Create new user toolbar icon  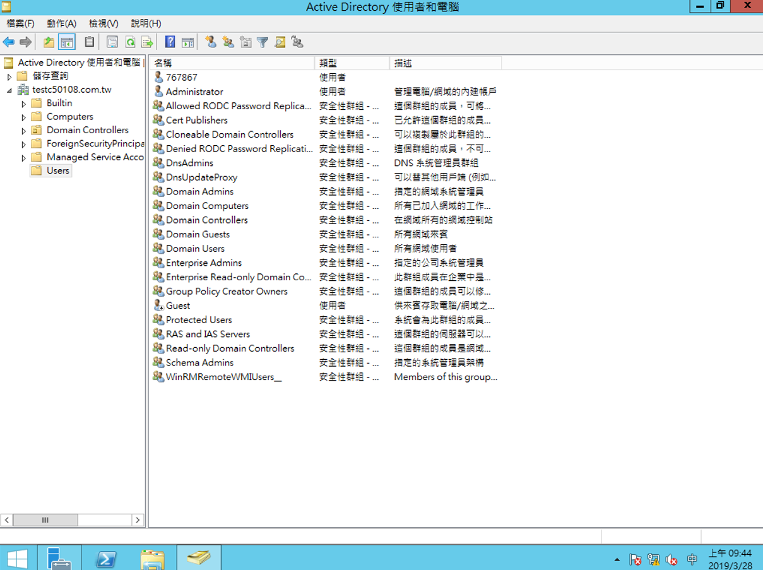click(211, 42)
